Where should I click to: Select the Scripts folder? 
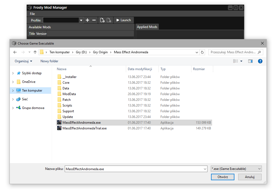(x=134, y=105)
